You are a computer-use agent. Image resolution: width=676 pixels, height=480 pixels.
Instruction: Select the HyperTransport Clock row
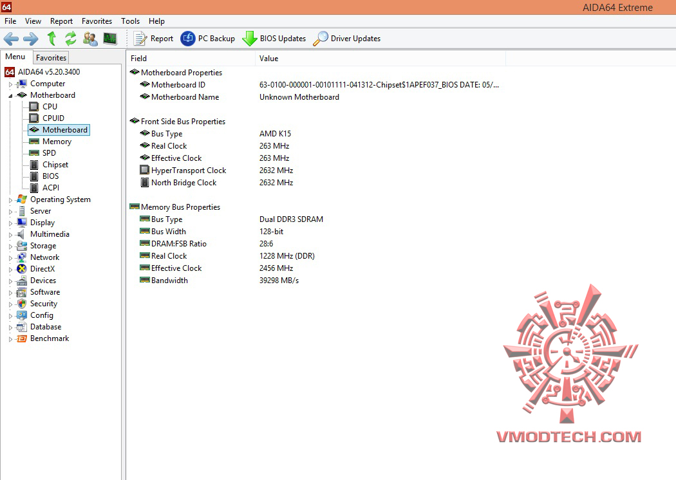point(216,171)
